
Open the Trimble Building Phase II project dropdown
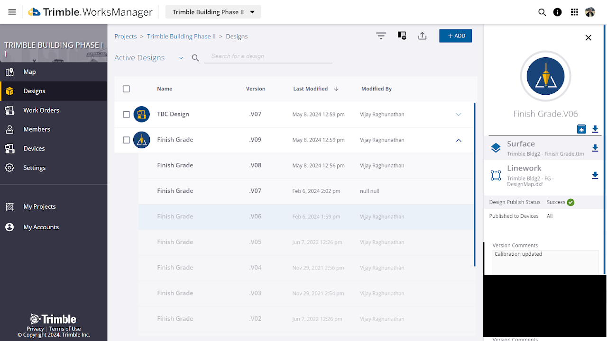(x=213, y=12)
